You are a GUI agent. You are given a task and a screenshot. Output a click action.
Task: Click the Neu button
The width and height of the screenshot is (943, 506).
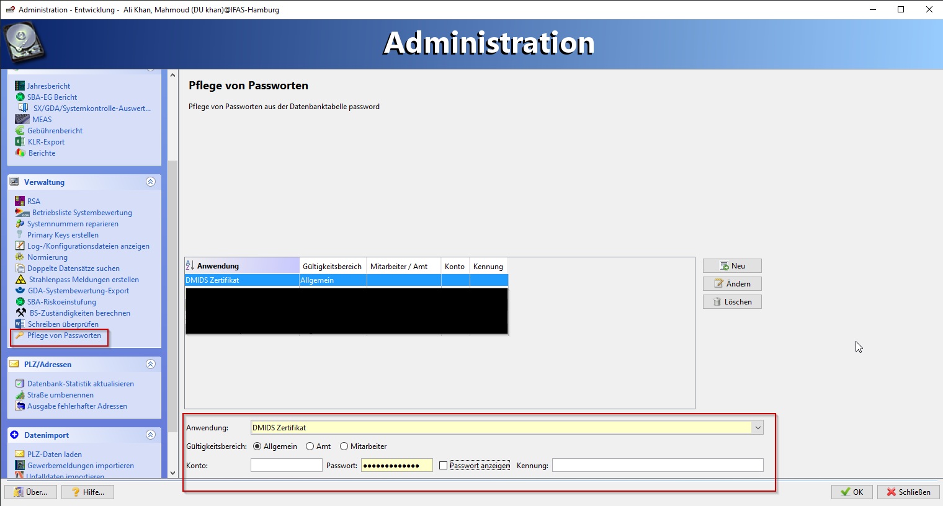[x=732, y=266]
